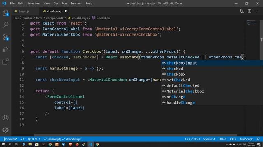Change the JavaScript language mode
263x147 pixels.
pyautogui.click(x=246, y=139)
